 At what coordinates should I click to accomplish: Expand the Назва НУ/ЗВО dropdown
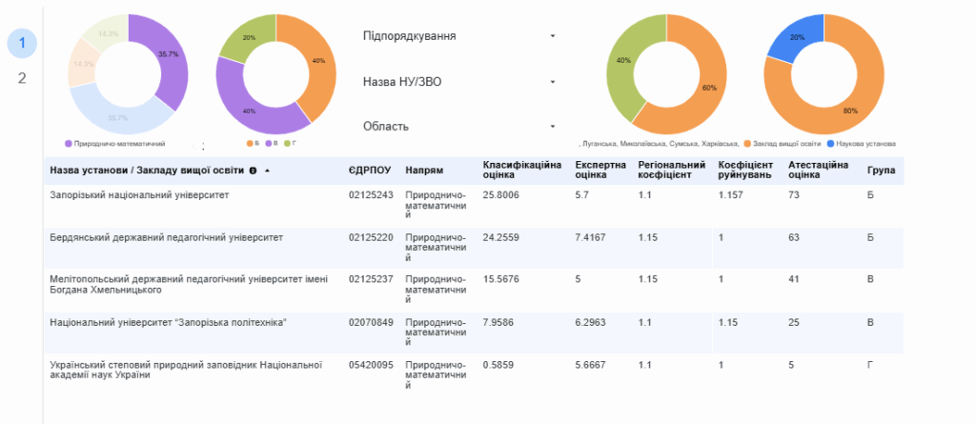coord(457,82)
